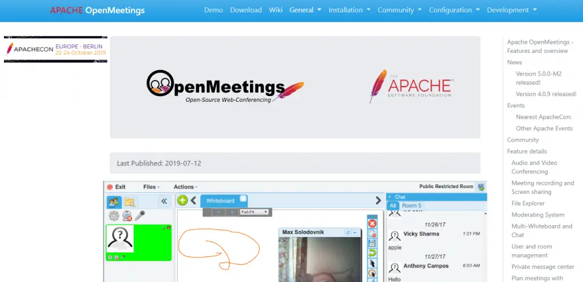Screen dimensions: 583x282
Task: Select the circled pointer tool icon
Action: (x=372, y=273)
